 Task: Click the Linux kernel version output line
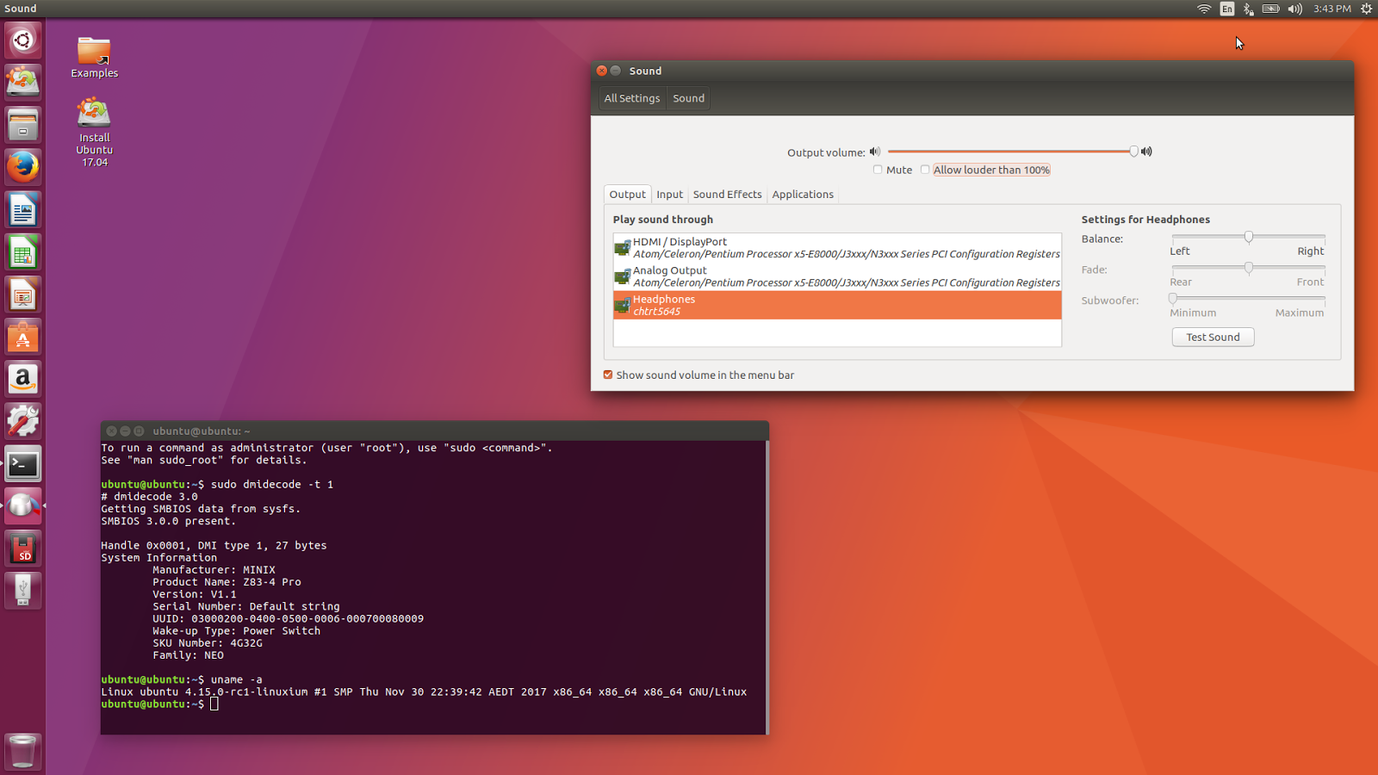(424, 691)
